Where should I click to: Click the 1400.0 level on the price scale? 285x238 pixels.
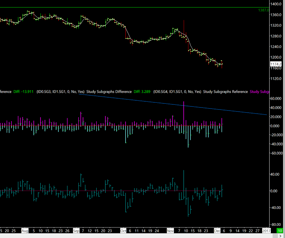pyautogui.click(x=276, y=4)
